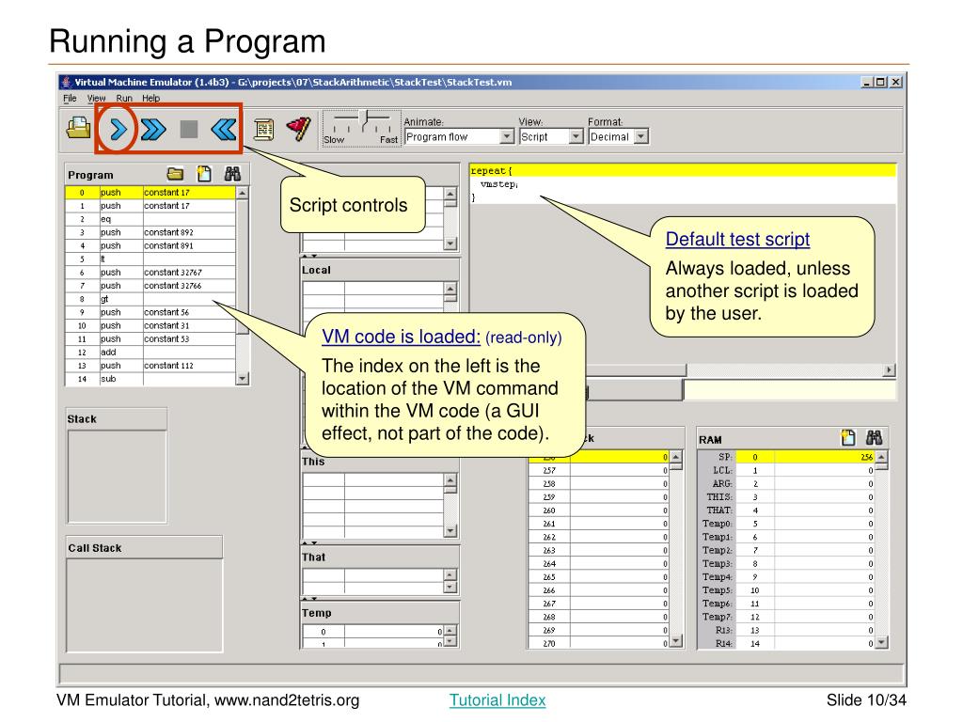Click the LCL row in RAM
This screenshot has width=963, height=722.
pyautogui.click(x=786, y=470)
